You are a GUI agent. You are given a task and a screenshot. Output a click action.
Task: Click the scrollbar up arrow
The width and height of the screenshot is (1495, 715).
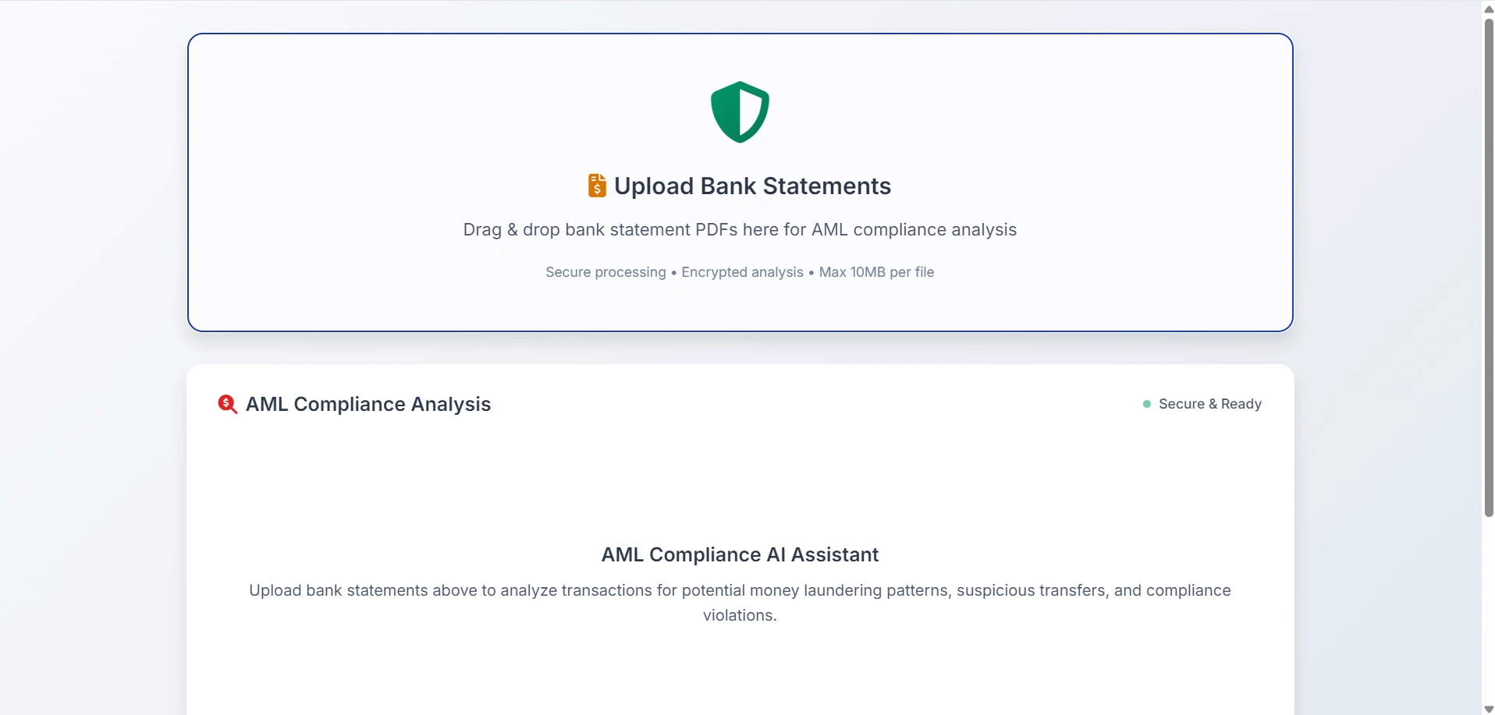(1489, 9)
